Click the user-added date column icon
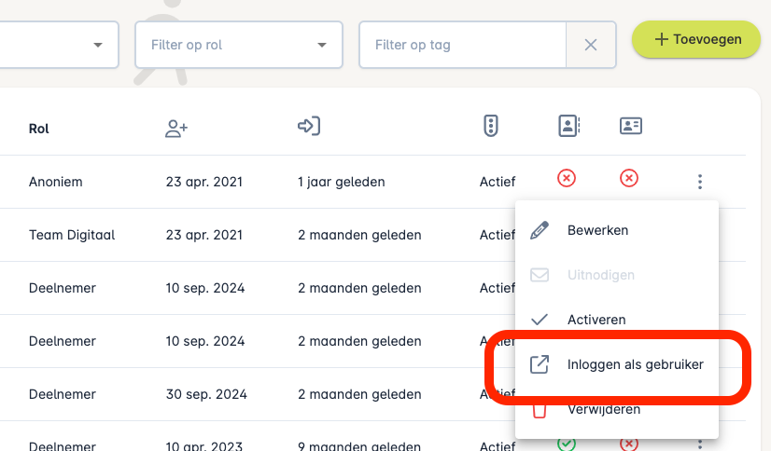This screenshot has width=771, height=451. coord(176,129)
